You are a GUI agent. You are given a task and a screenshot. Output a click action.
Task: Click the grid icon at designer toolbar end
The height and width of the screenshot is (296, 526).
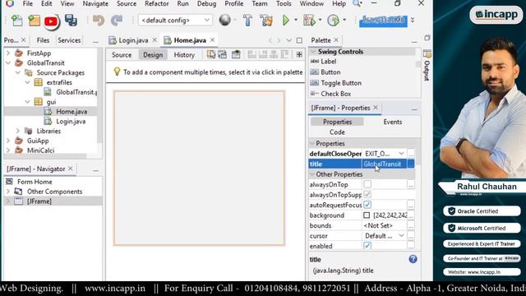(x=299, y=54)
